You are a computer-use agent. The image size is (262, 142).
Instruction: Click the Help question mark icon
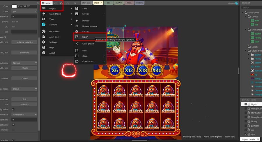(x=44, y=47)
